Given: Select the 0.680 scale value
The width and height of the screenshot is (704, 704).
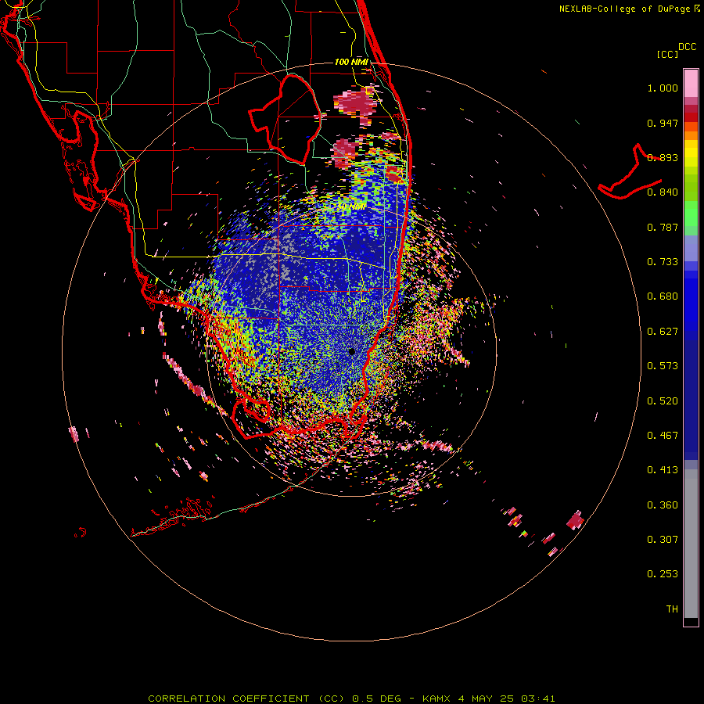Looking at the screenshot, I should (x=663, y=296).
